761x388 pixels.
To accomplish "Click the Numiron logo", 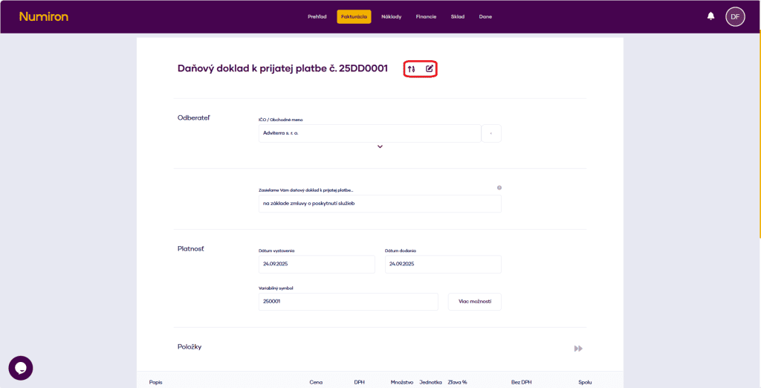I will (x=43, y=16).
